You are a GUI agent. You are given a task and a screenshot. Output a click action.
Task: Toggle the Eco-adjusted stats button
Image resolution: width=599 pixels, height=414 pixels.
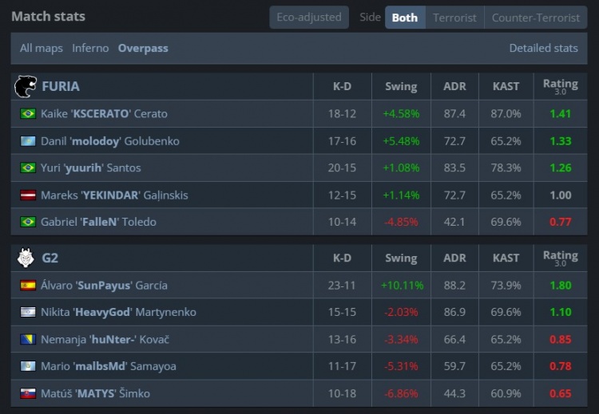tap(308, 17)
